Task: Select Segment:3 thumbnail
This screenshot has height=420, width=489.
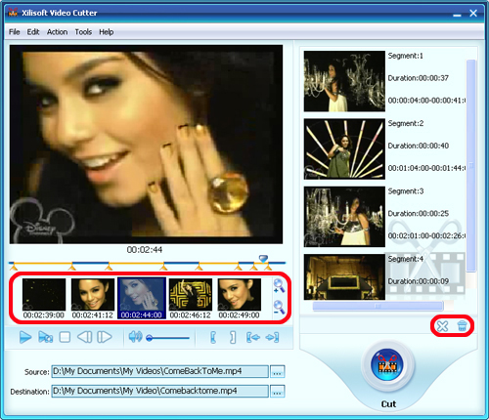Action: (x=344, y=217)
